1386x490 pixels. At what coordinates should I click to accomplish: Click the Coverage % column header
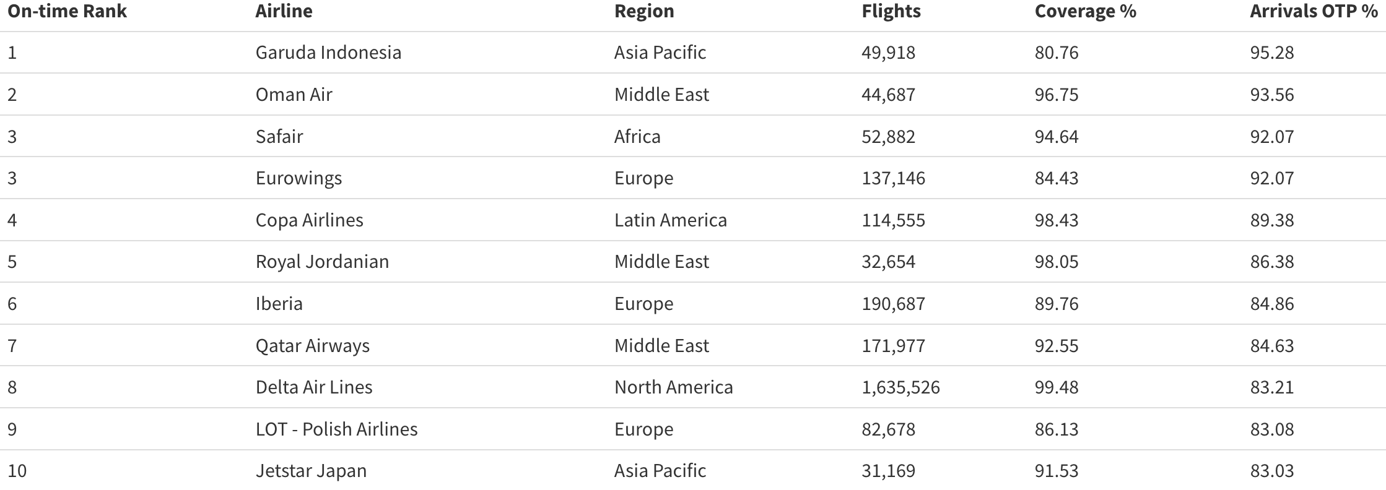click(x=1085, y=11)
